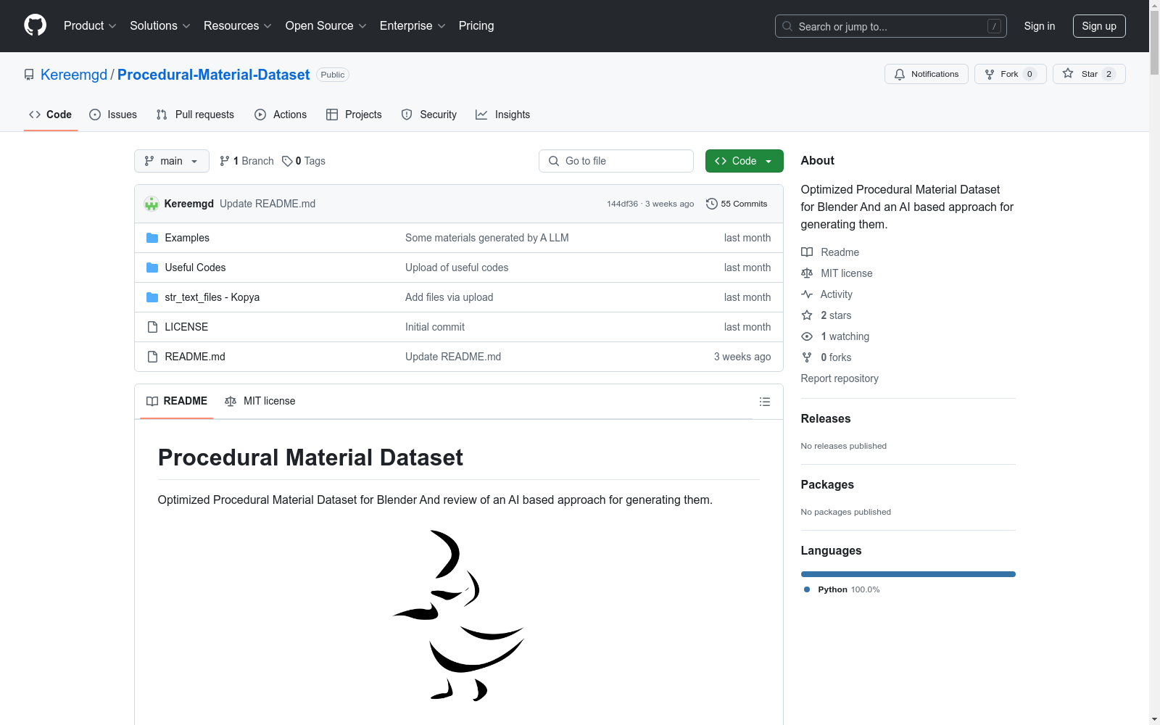Click the GitHub logo icon
Image resolution: width=1160 pixels, height=725 pixels.
coord(35,25)
